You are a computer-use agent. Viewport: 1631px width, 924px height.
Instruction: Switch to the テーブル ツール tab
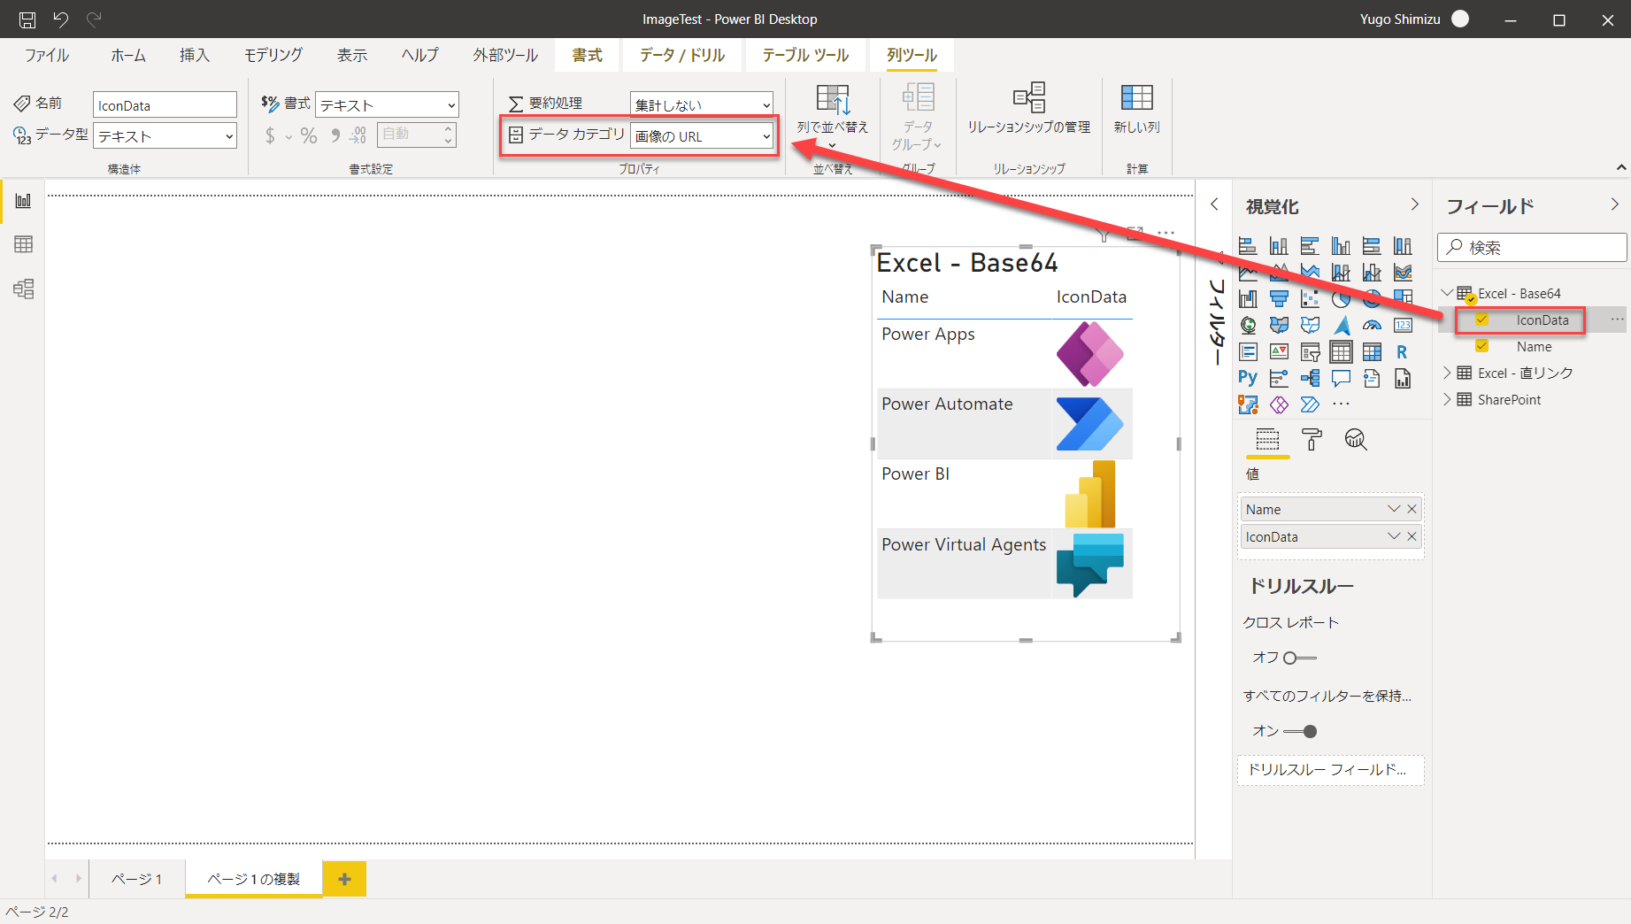pyautogui.click(x=805, y=55)
